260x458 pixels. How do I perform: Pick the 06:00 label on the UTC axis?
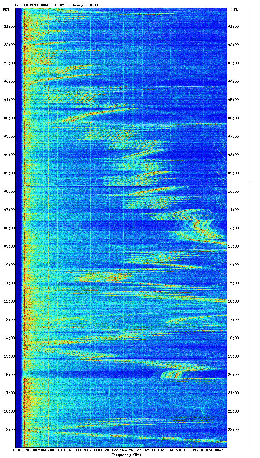tap(233, 118)
